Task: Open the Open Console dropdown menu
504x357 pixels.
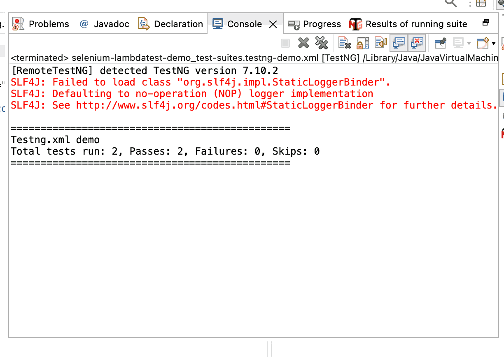Action: pyautogui.click(x=493, y=43)
